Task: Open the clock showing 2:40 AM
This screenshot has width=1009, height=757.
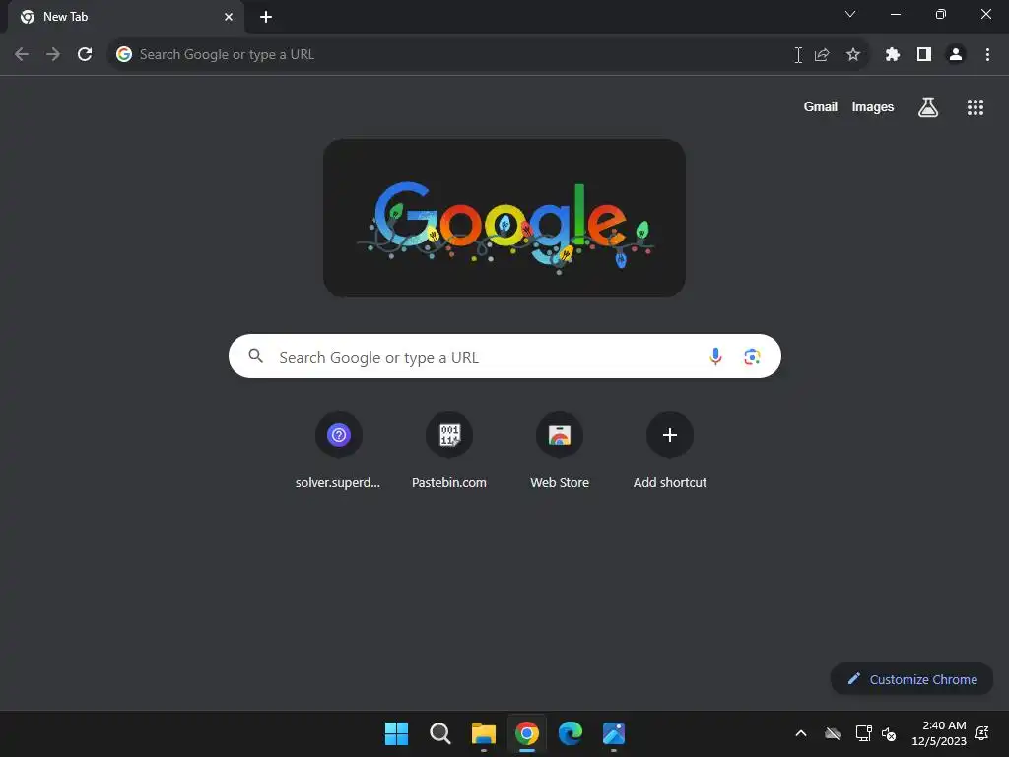Action: click(x=939, y=733)
